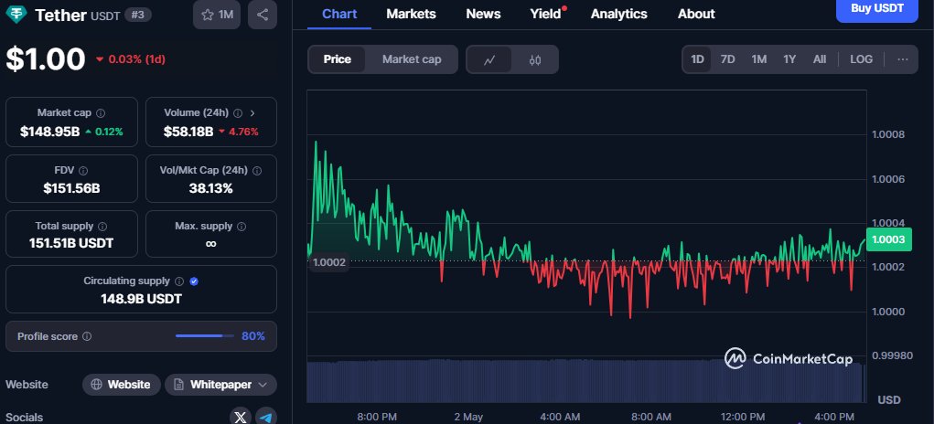Select Price chart toggle
This screenshot has width=934, height=424.
pyautogui.click(x=338, y=59)
